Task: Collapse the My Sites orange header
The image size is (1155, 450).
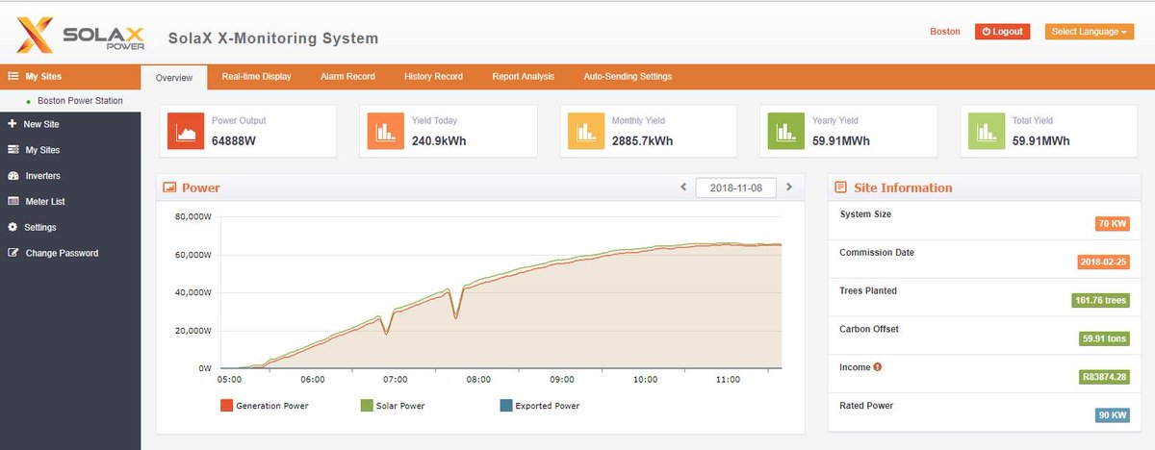Action: click(x=70, y=76)
